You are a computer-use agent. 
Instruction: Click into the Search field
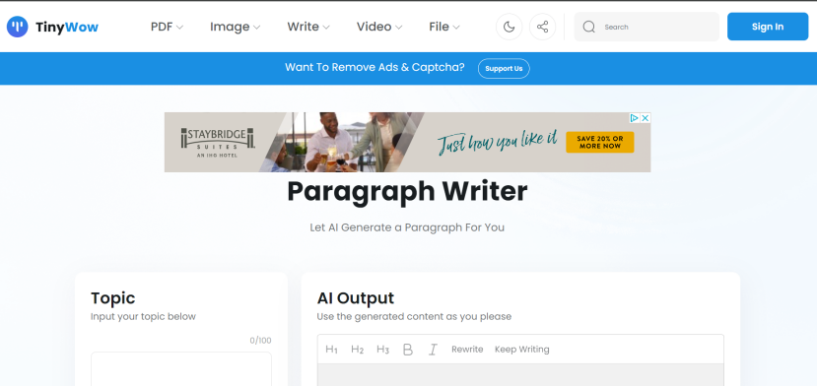pyautogui.click(x=647, y=27)
